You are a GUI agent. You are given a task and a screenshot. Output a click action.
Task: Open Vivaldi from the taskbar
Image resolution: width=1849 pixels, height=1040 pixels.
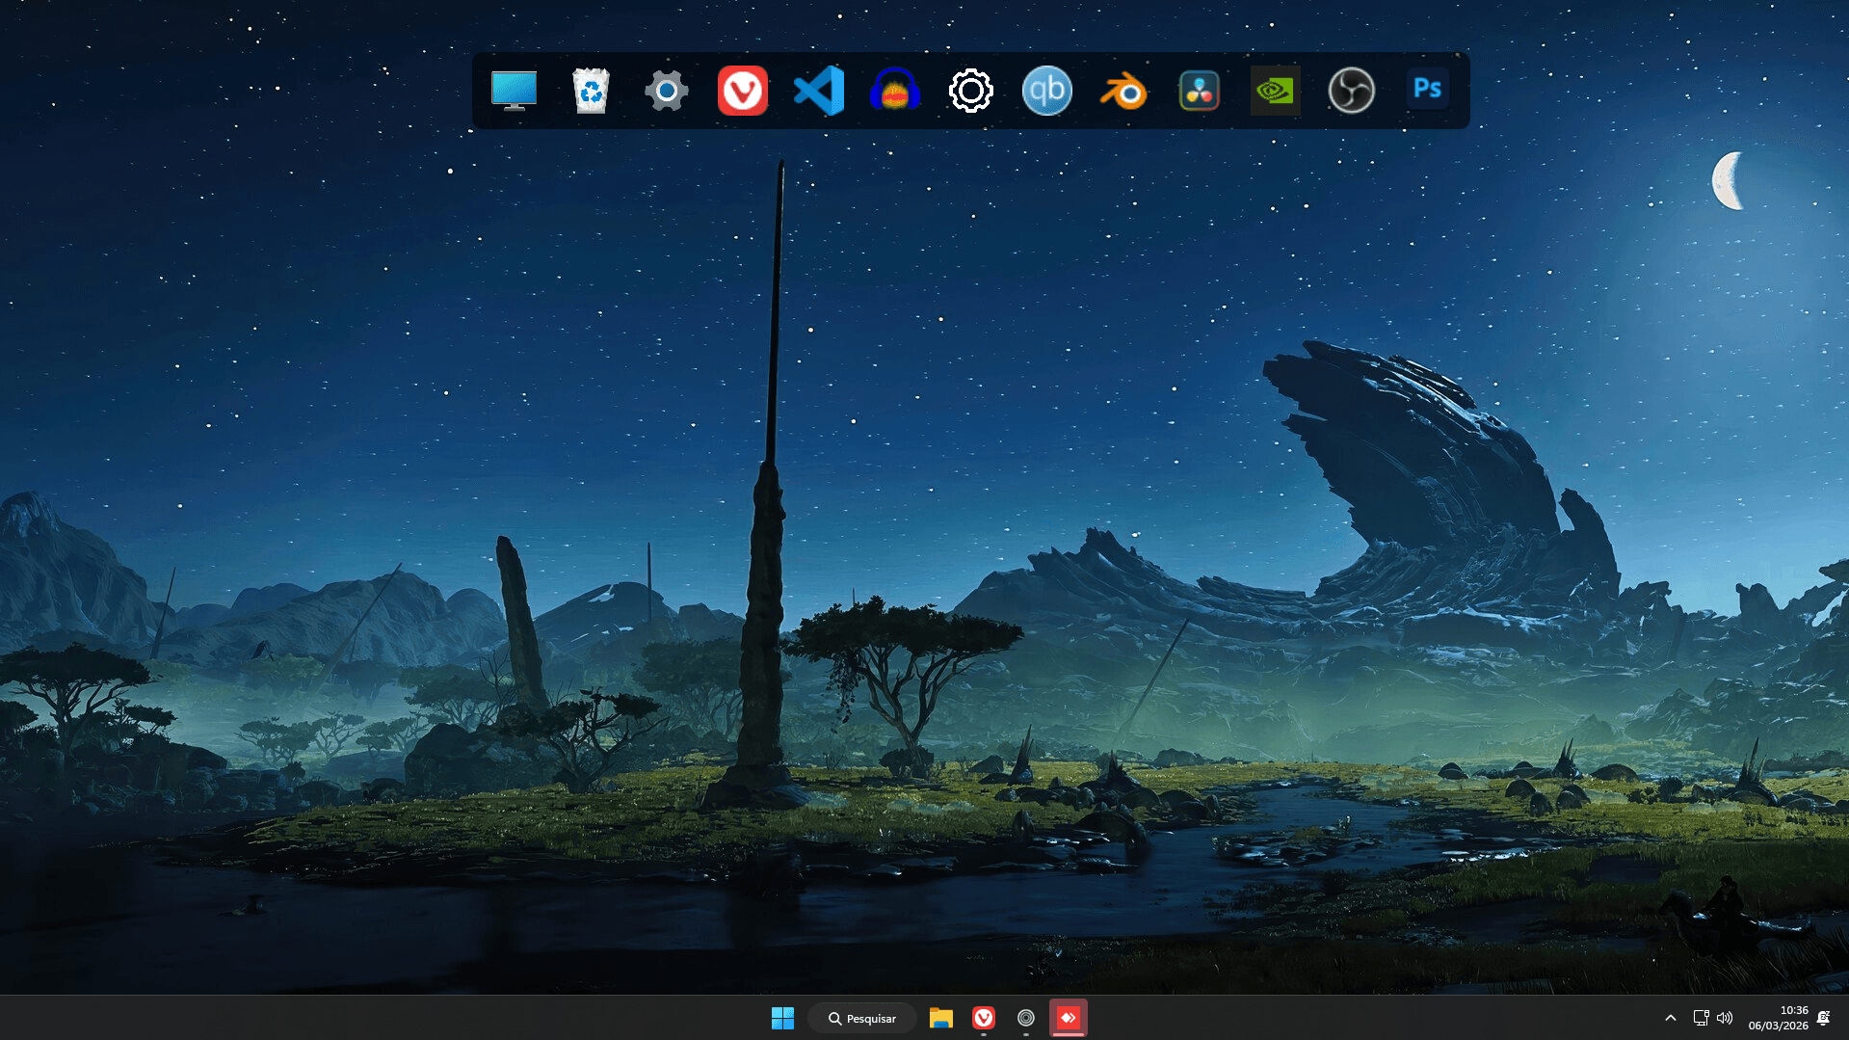(x=983, y=1018)
